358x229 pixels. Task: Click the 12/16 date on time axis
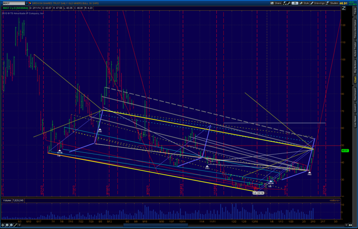pos(254,221)
